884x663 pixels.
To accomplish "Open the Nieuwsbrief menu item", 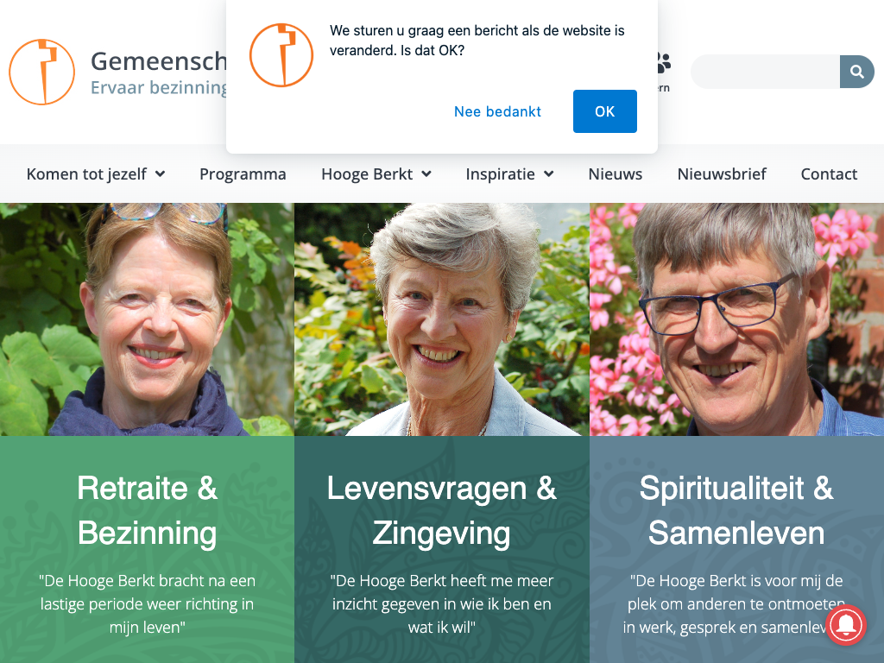I will coord(722,174).
